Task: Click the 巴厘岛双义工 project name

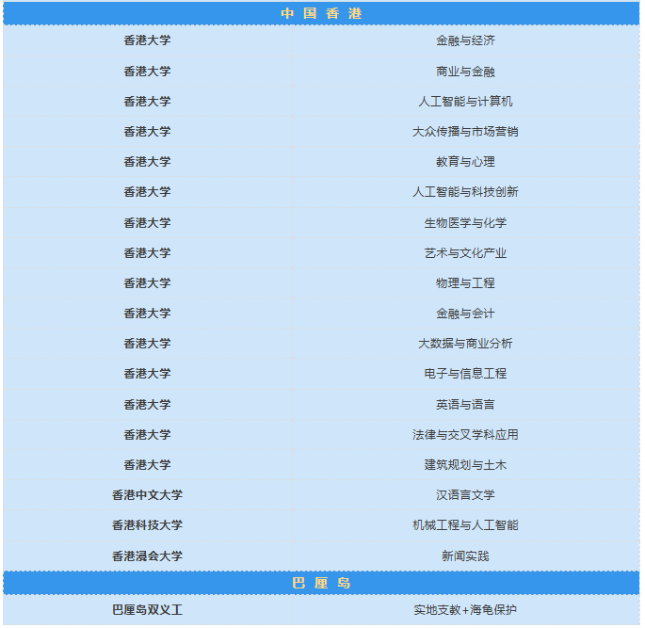Action: pyautogui.click(x=147, y=610)
